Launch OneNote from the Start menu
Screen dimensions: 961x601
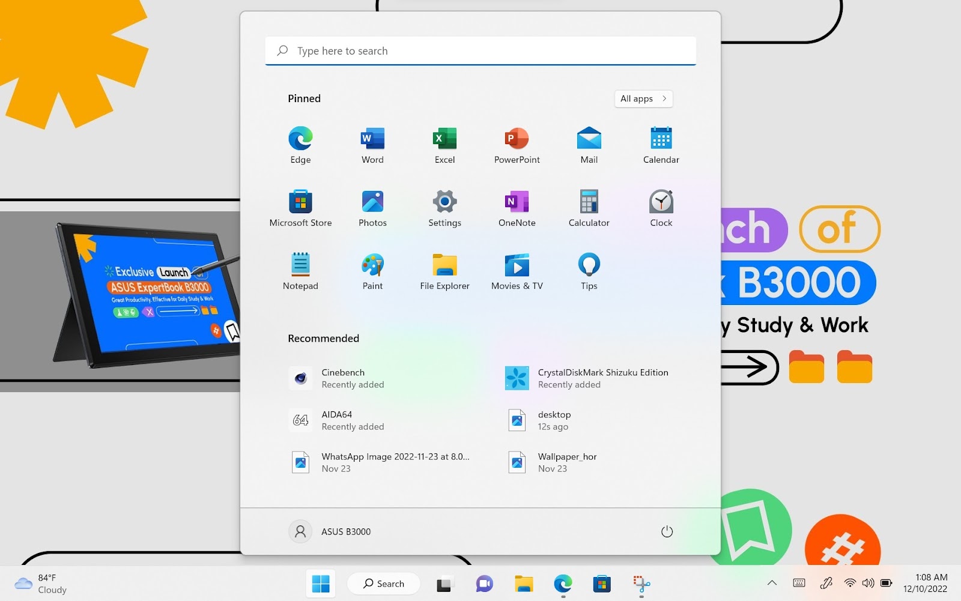(x=517, y=208)
